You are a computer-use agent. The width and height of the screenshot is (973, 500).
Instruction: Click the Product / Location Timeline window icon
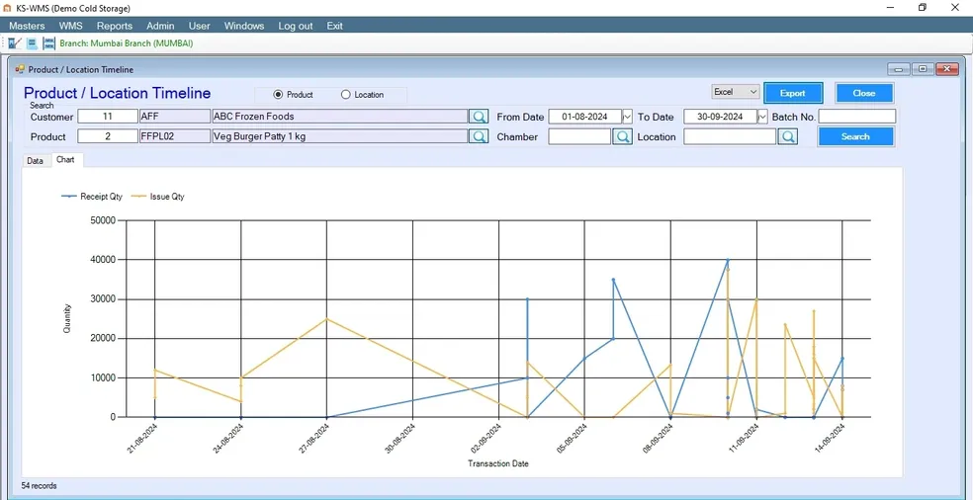(20, 69)
